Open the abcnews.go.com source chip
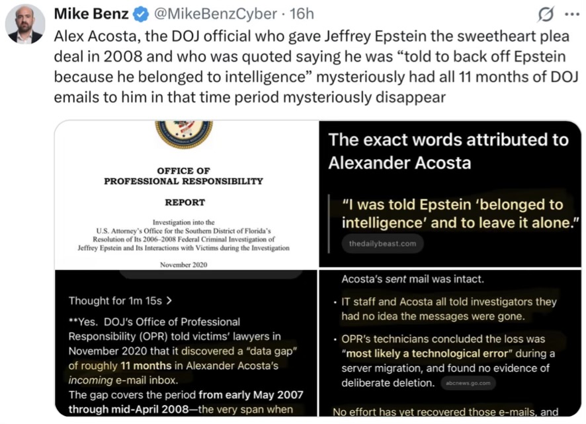Screen dimensions: 586x424 (x=468, y=383)
